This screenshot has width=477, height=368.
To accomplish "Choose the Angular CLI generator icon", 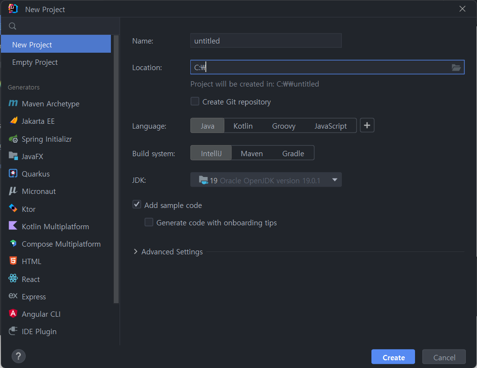I will click(13, 313).
